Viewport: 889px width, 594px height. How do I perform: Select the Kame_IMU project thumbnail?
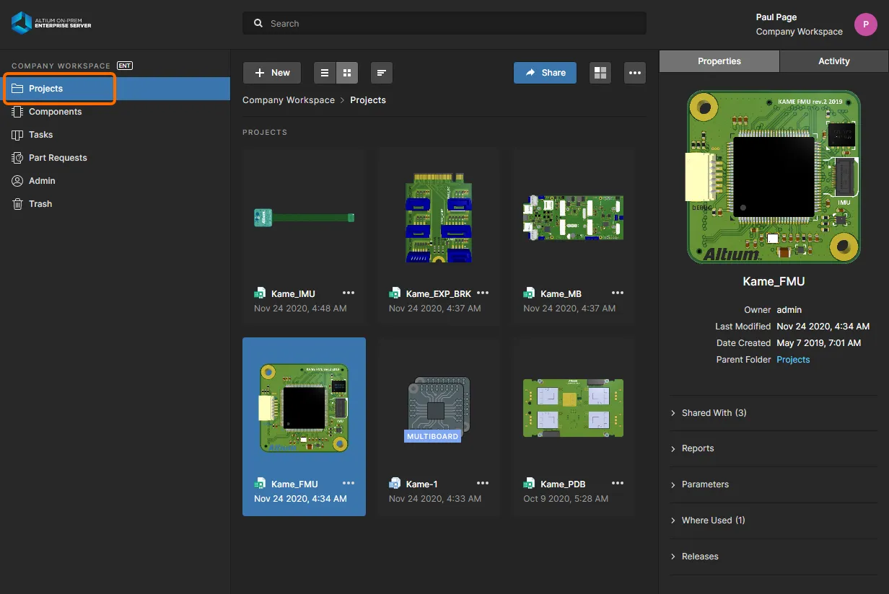(x=305, y=216)
